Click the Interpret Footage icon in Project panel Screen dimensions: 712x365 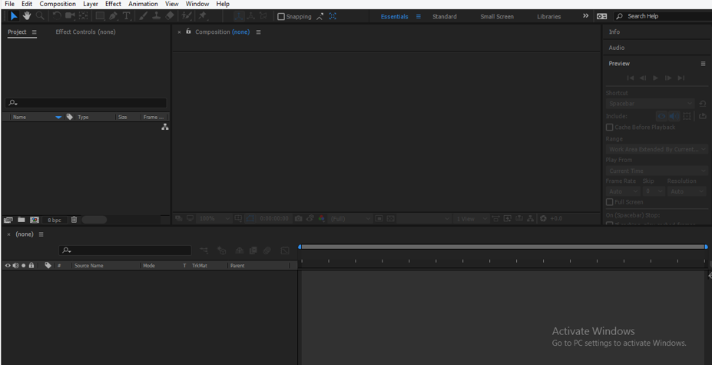(x=8, y=220)
